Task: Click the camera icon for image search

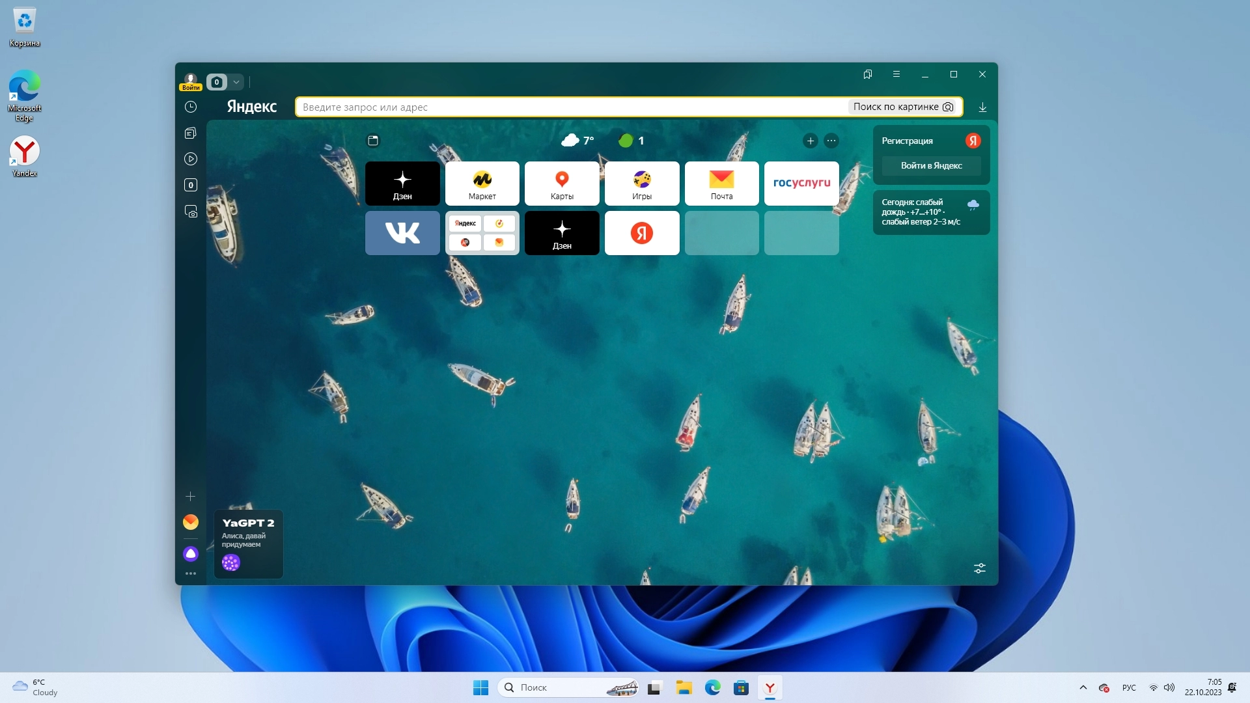Action: [948, 107]
